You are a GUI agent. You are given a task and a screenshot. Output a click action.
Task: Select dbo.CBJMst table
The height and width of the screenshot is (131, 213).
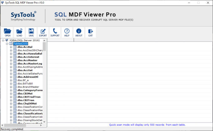25,94
